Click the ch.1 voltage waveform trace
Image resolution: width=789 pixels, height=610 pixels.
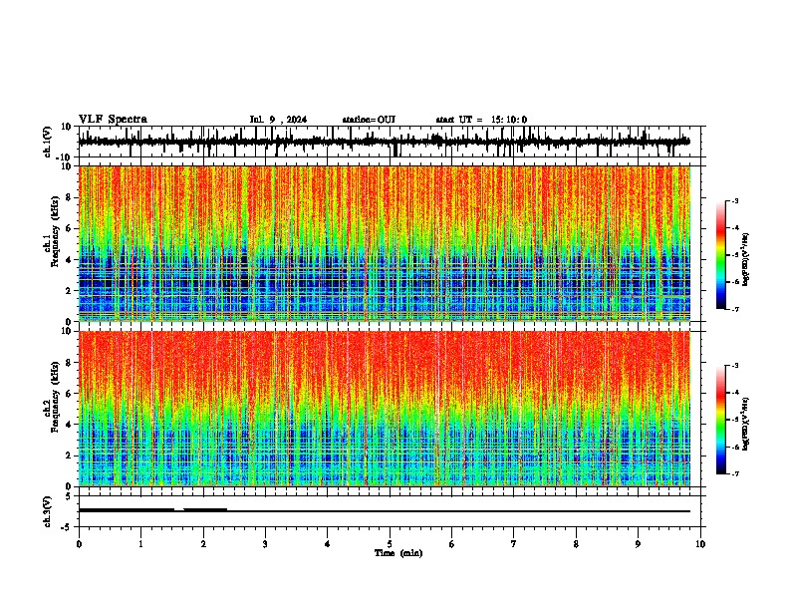385,142
